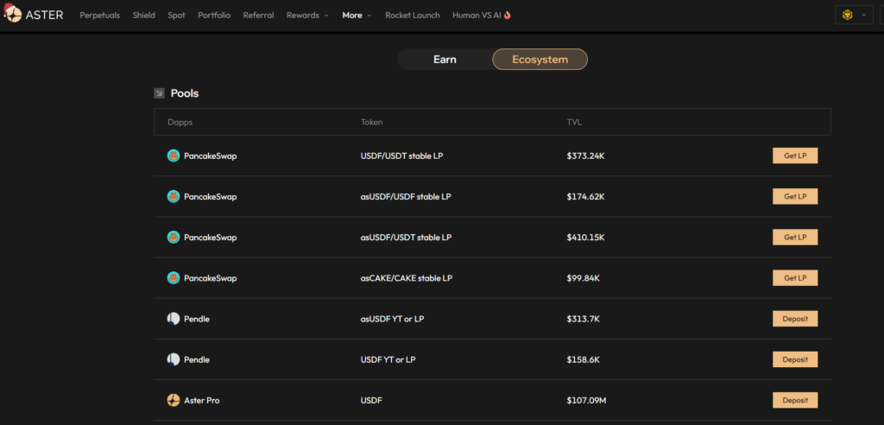
Task: Click the arrow icon beside Pools heading
Action: (159, 93)
